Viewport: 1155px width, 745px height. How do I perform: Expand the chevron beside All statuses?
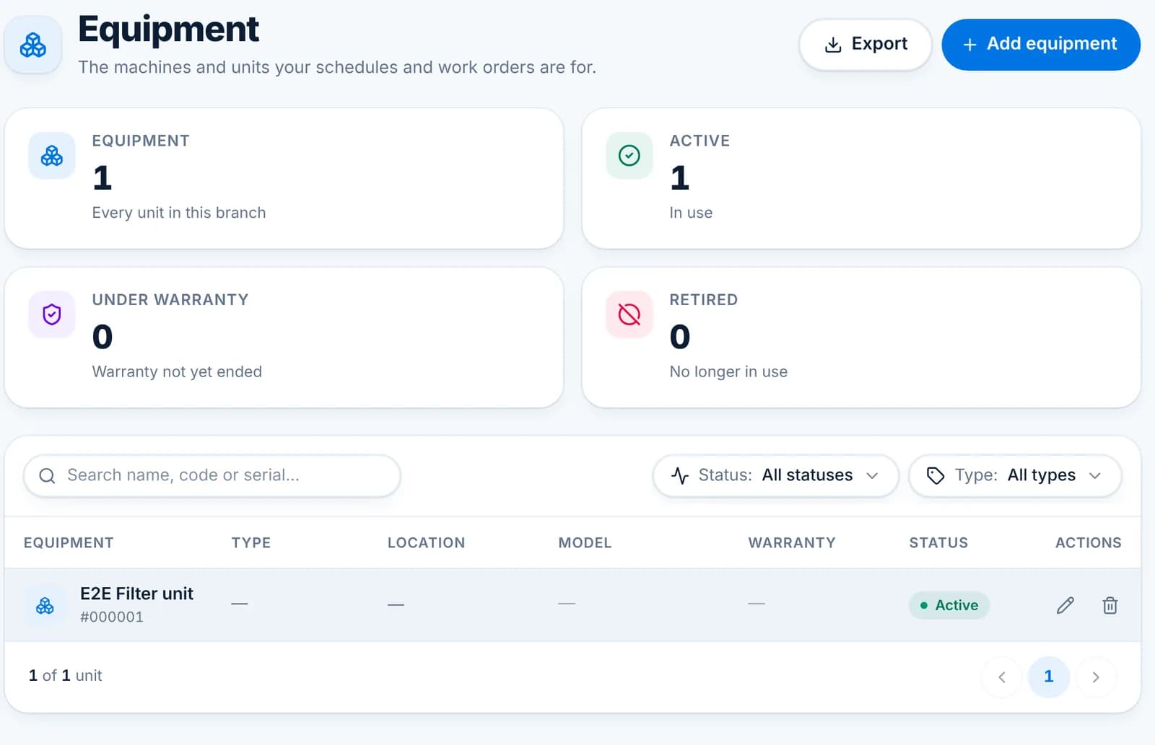point(872,475)
